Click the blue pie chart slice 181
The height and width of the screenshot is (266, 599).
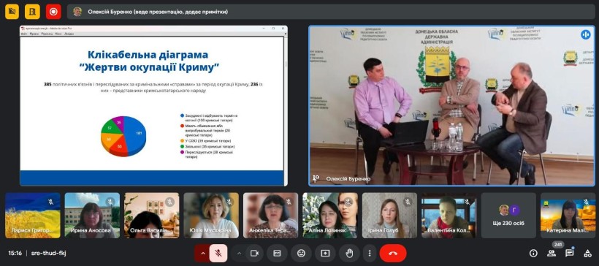pyautogui.click(x=136, y=133)
